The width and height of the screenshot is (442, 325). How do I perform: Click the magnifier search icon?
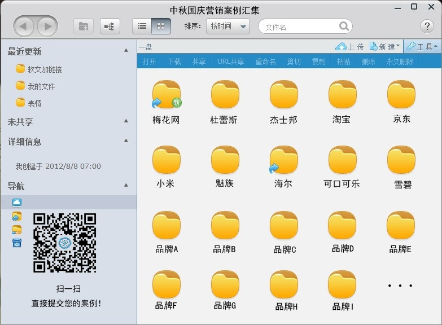click(x=344, y=26)
